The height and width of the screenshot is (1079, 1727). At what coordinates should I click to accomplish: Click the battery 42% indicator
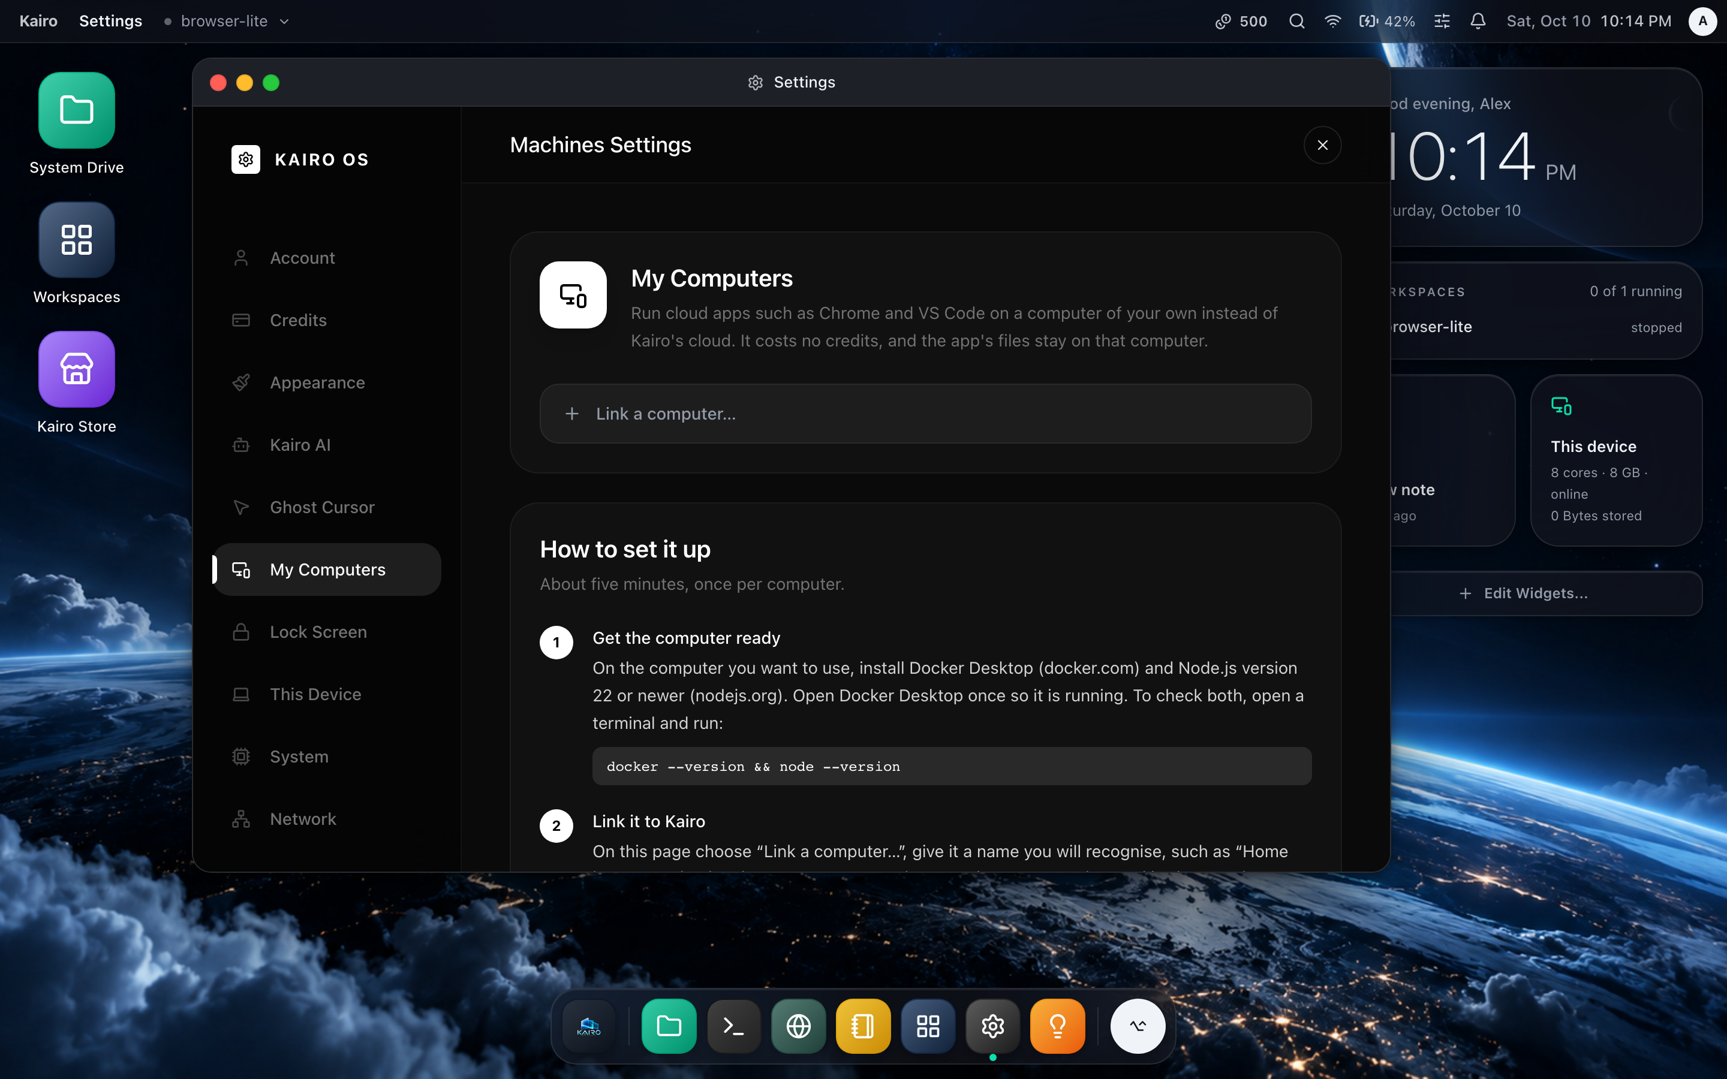coord(1386,22)
